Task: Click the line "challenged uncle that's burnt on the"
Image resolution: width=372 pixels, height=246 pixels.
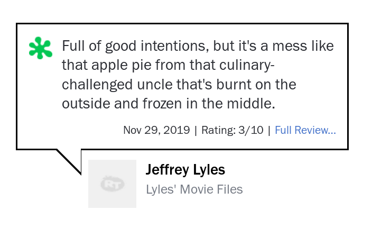Action: pyautogui.click(x=179, y=85)
